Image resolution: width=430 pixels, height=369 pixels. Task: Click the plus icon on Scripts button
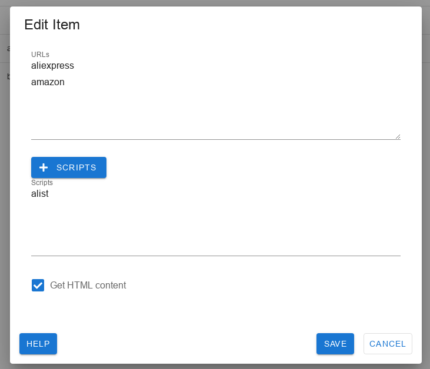pos(44,167)
